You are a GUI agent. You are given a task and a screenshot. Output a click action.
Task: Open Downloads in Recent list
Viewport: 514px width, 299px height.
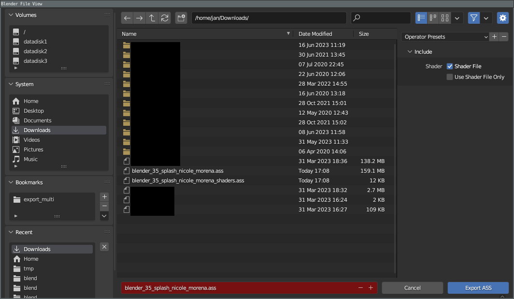click(x=53, y=249)
